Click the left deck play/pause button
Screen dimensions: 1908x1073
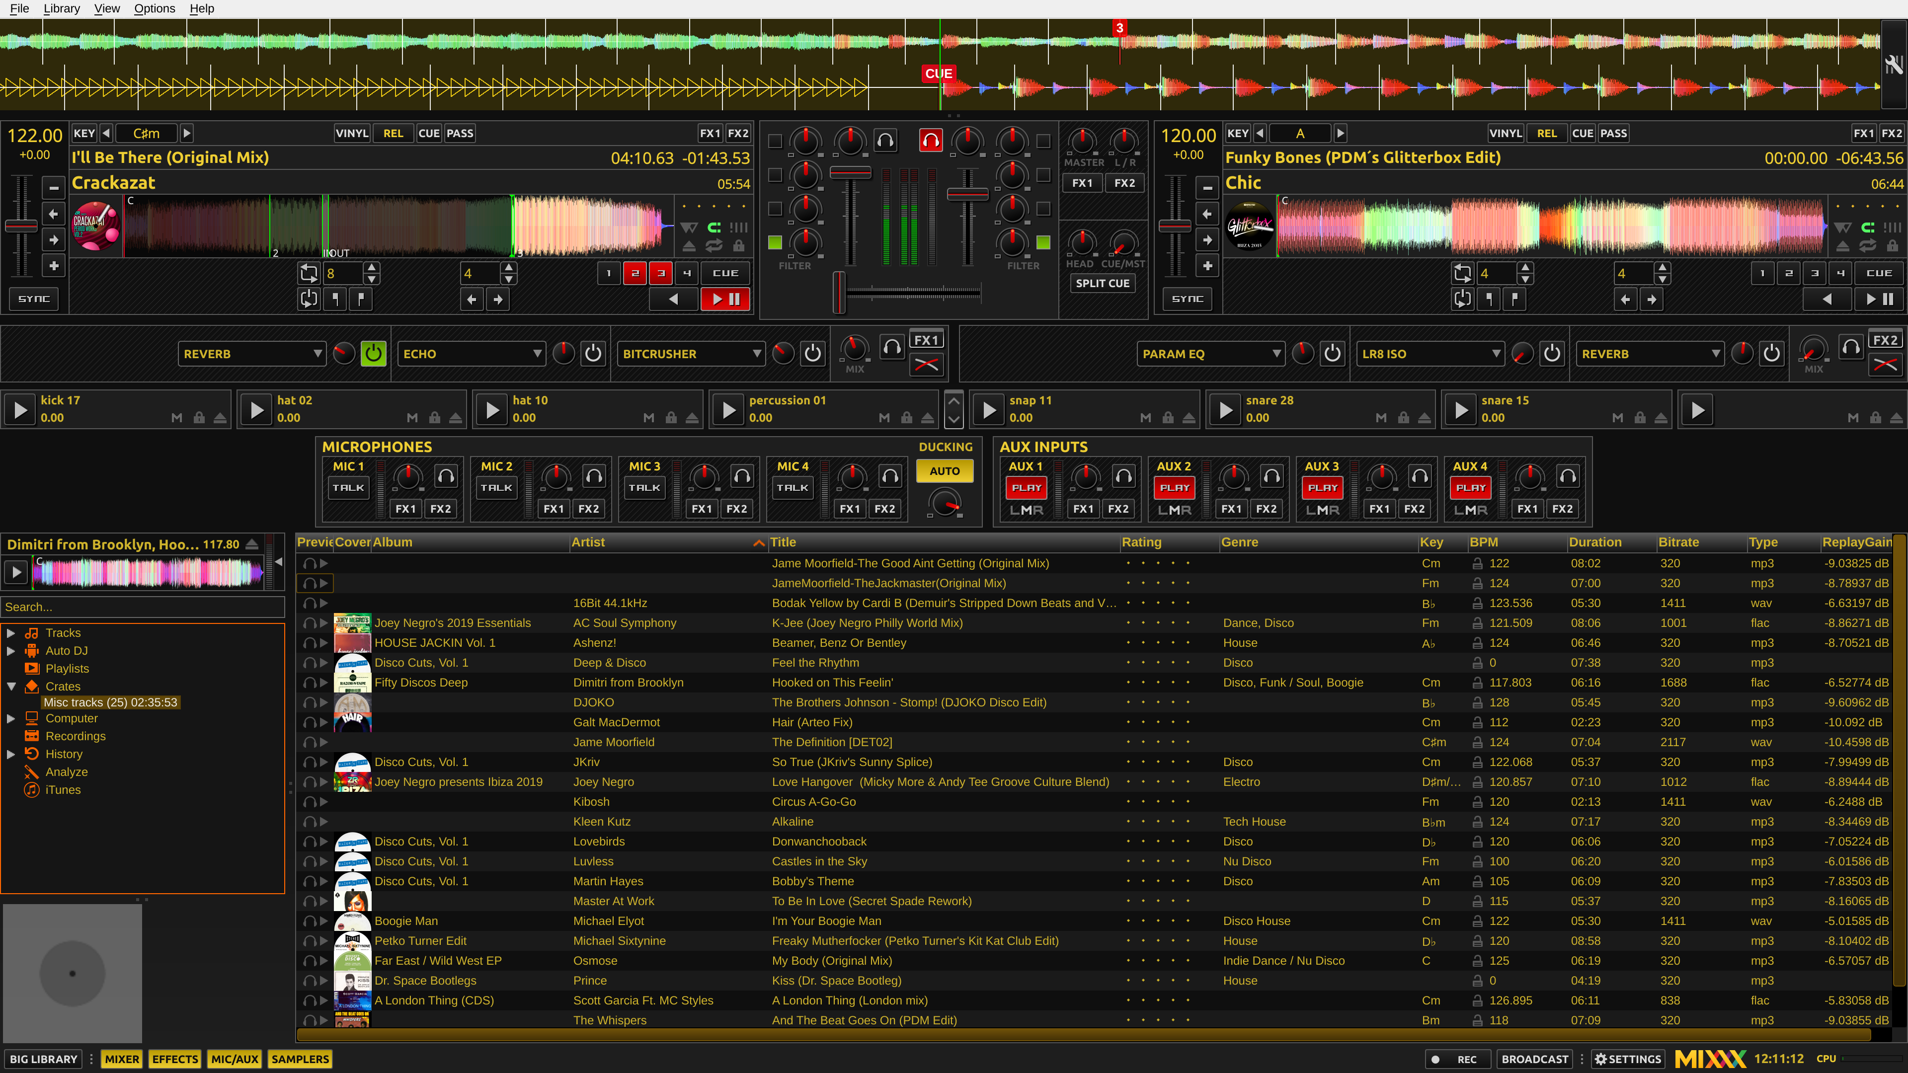click(x=725, y=299)
